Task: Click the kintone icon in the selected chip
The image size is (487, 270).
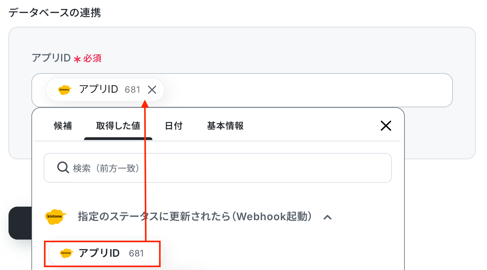Action: pyautogui.click(x=65, y=90)
